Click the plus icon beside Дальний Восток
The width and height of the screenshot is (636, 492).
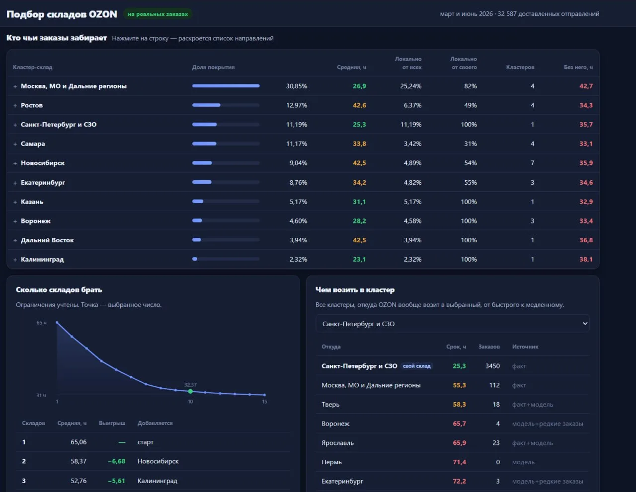pyautogui.click(x=15, y=240)
